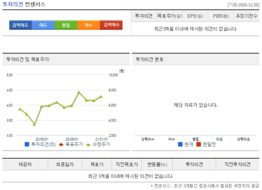Viewport: 262px width, 190px height.
Task: Click the 5.00 left axis value
Action: point(10,75)
